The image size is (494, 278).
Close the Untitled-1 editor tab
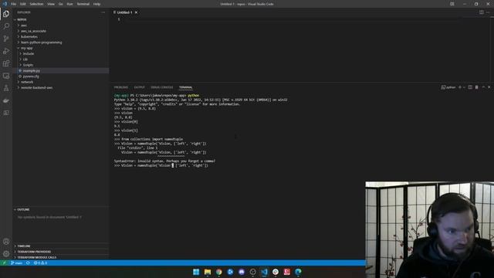pyautogui.click(x=136, y=12)
